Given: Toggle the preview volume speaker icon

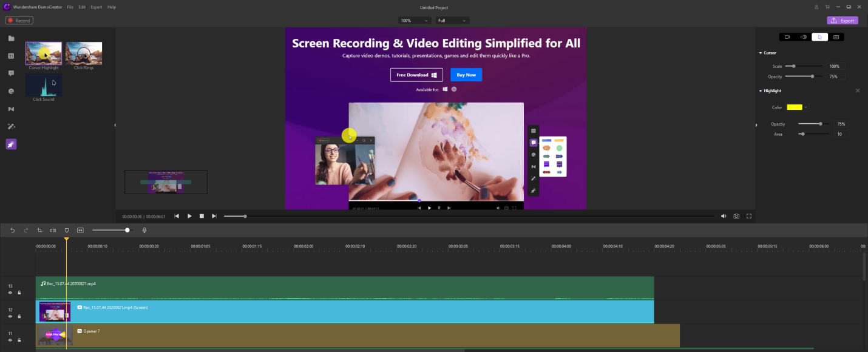Looking at the screenshot, I should (x=724, y=216).
